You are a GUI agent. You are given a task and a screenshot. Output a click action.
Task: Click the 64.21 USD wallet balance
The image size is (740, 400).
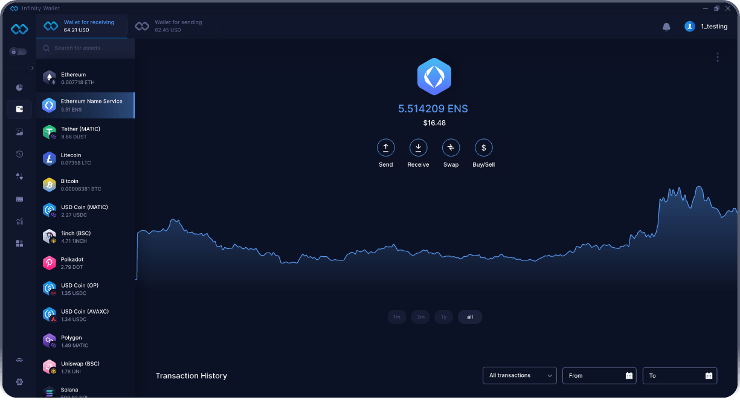tap(77, 30)
